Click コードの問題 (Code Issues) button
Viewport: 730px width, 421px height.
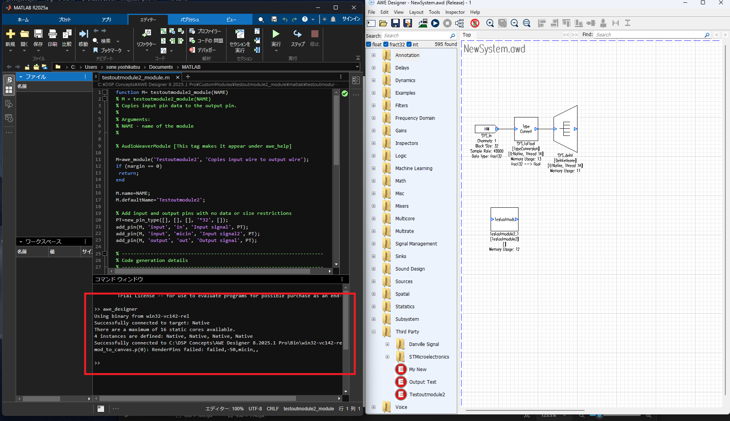(206, 40)
